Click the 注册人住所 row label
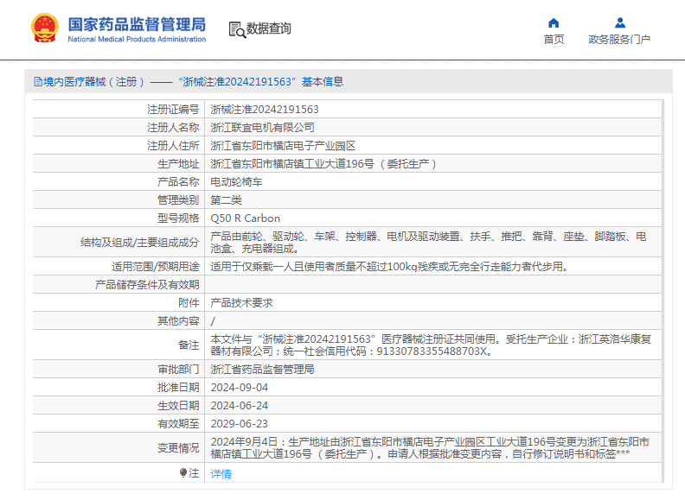The width and height of the screenshot is (685, 500). click(x=173, y=146)
